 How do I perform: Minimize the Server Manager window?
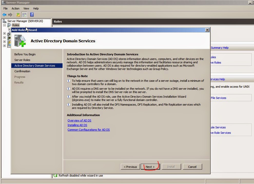pos(250,2)
